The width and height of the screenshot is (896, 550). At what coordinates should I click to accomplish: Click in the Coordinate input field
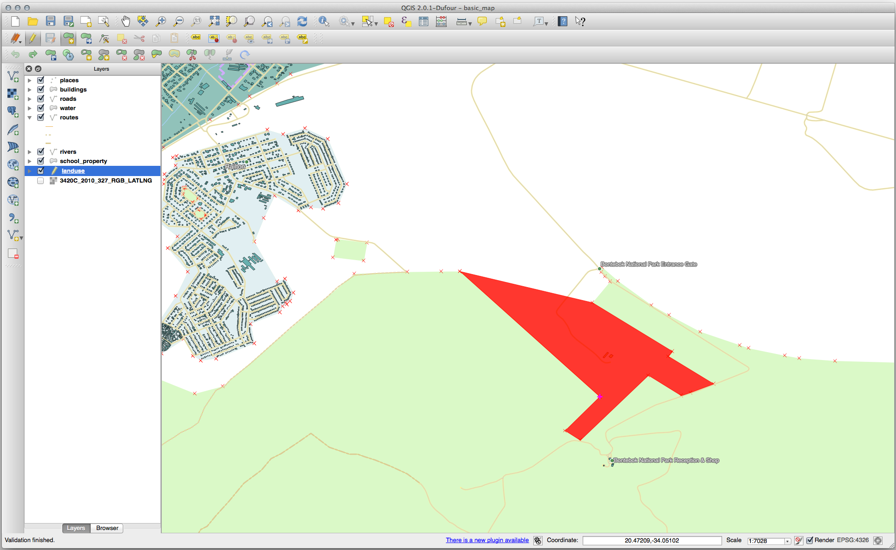pyautogui.click(x=651, y=540)
